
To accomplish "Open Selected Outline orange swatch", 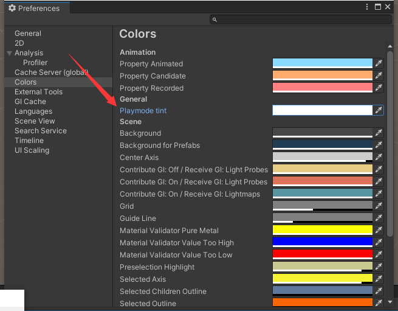I will [323, 302].
